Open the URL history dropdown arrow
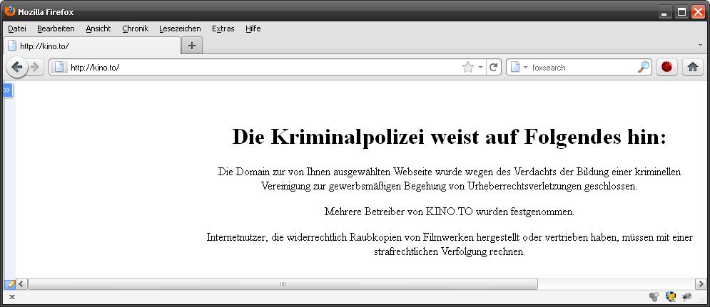Image resolution: width=710 pixels, height=307 pixels. click(x=481, y=67)
